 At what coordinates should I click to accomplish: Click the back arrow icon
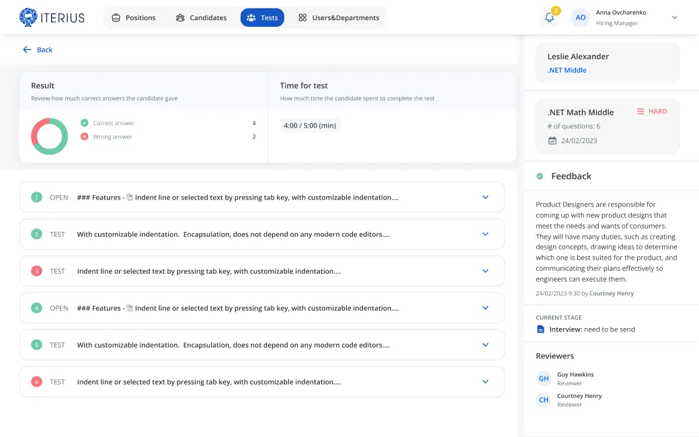27,50
